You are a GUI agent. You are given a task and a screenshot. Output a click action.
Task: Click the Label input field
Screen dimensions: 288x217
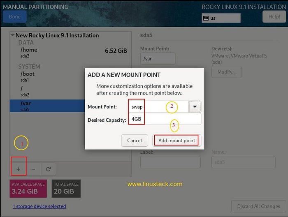[170, 162]
